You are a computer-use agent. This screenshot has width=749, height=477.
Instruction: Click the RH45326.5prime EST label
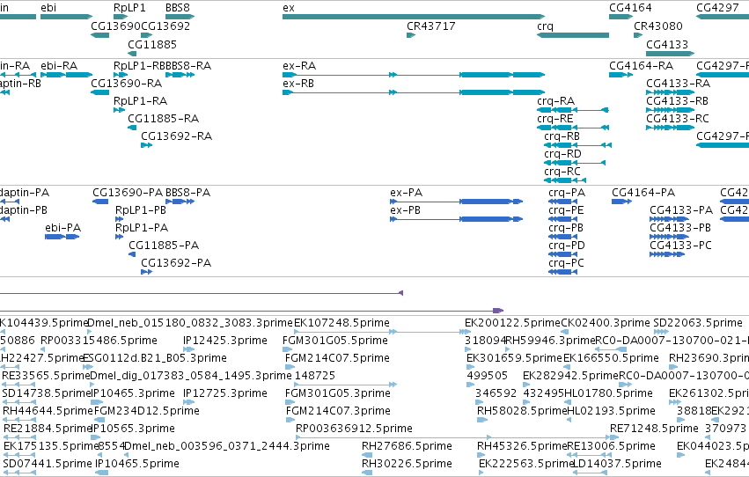coord(522,446)
